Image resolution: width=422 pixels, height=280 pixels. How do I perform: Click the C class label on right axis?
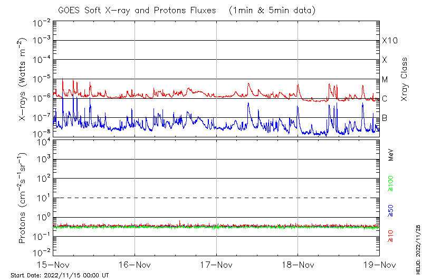pos(385,99)
